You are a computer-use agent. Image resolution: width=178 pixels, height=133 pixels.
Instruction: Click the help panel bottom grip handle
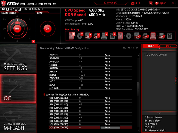point(159,113)
